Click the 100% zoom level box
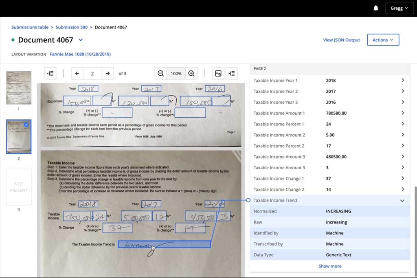The height and width of the screenshot is (278, 417). (176, 73)
